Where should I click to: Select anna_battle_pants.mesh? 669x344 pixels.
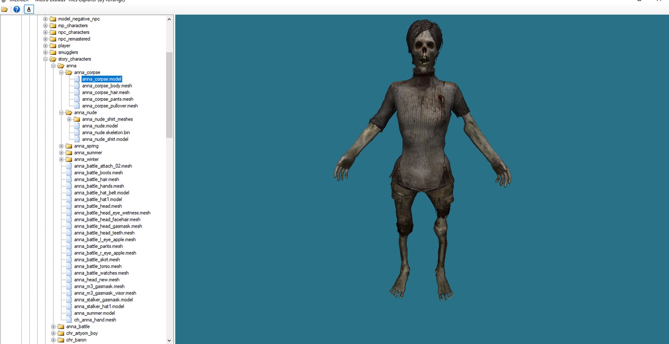98,246
